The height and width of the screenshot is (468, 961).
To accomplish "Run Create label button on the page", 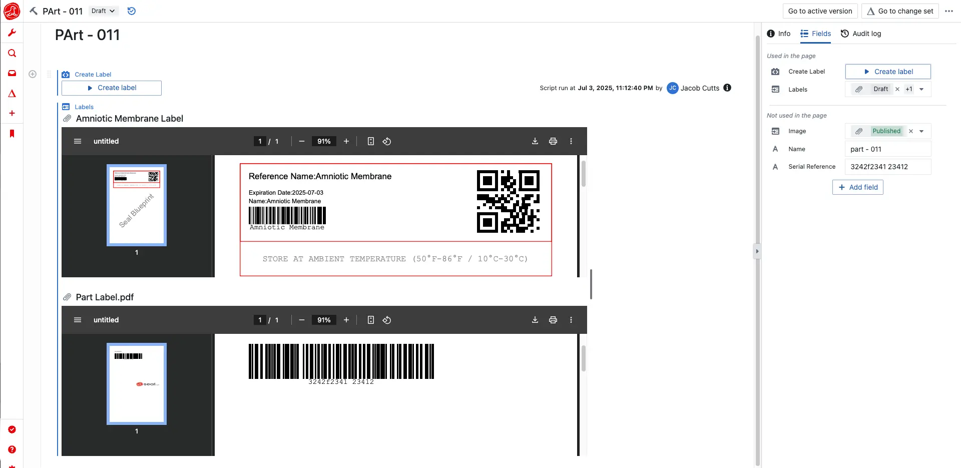I will point(112,88).
